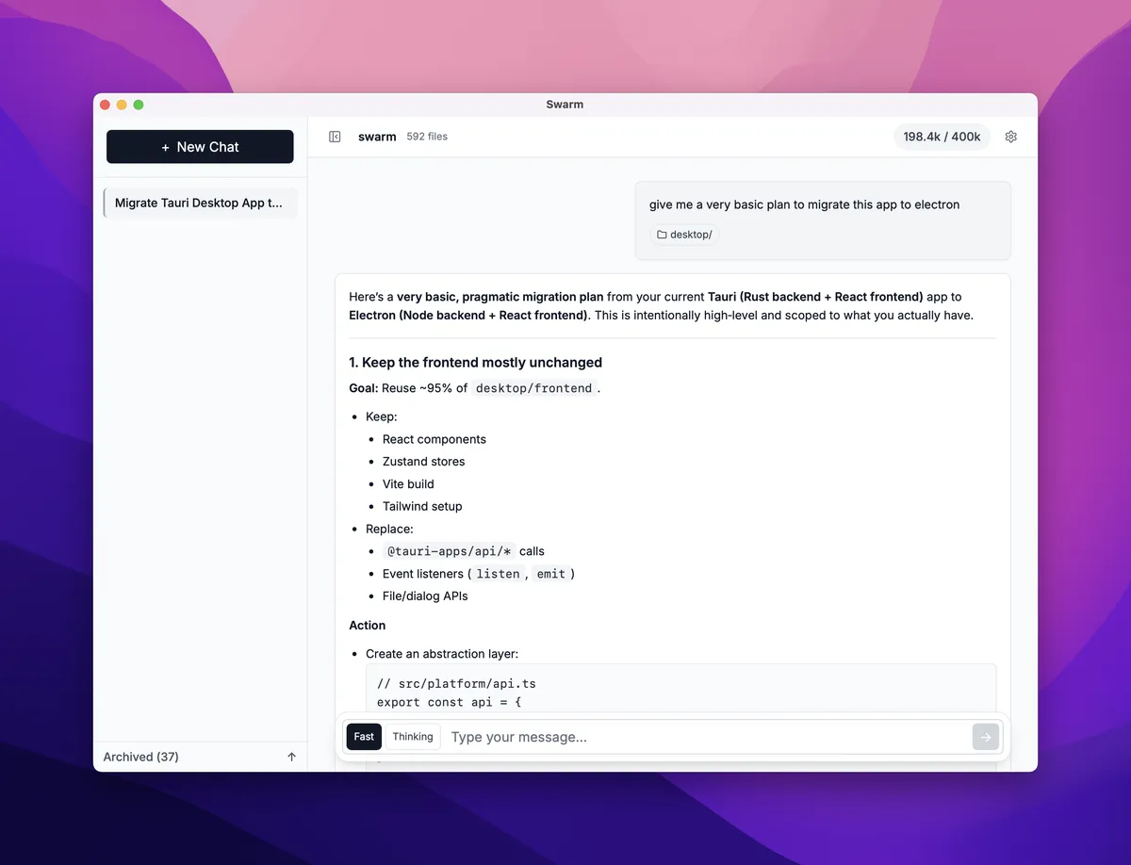The image size is (1131, 865).
Task: Click the desktop/frontend inline code
Action: point(533,388)
